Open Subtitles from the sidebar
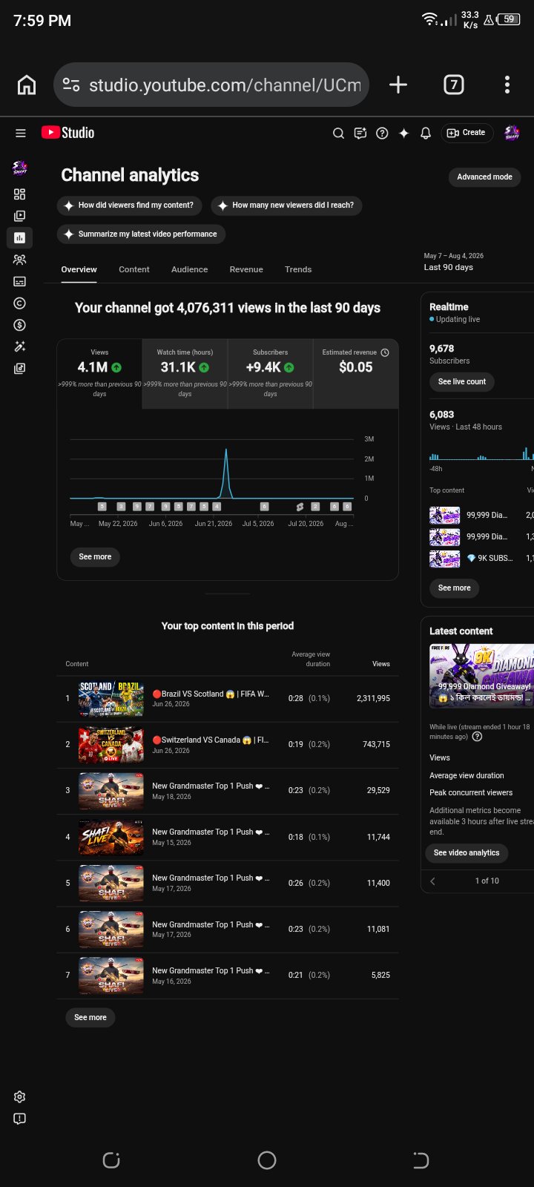This screenshot has height=1187, width=534. 20,281
